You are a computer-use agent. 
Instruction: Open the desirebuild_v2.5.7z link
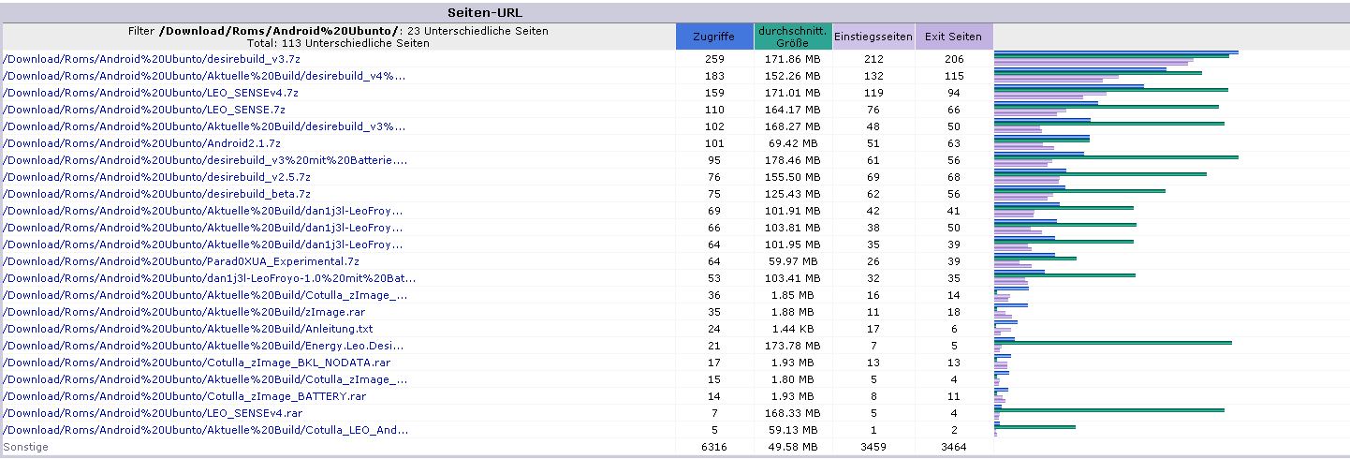pos(157,177)
